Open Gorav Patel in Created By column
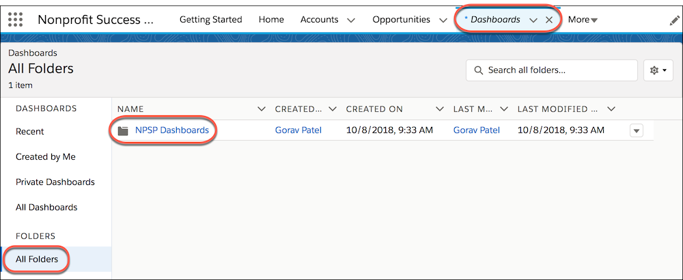This screenshot has height=280, width=683. click(298, 130)
